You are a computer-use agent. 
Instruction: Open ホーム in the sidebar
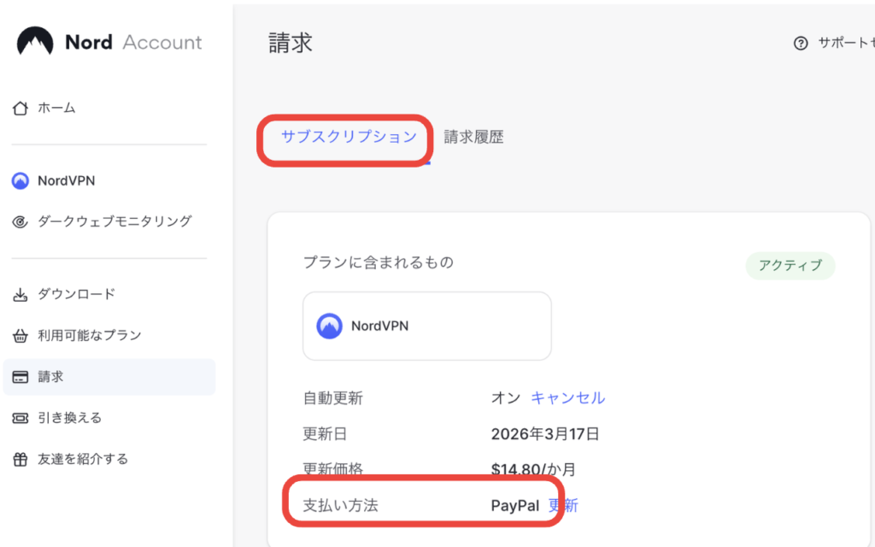click(x=56, y=109)
